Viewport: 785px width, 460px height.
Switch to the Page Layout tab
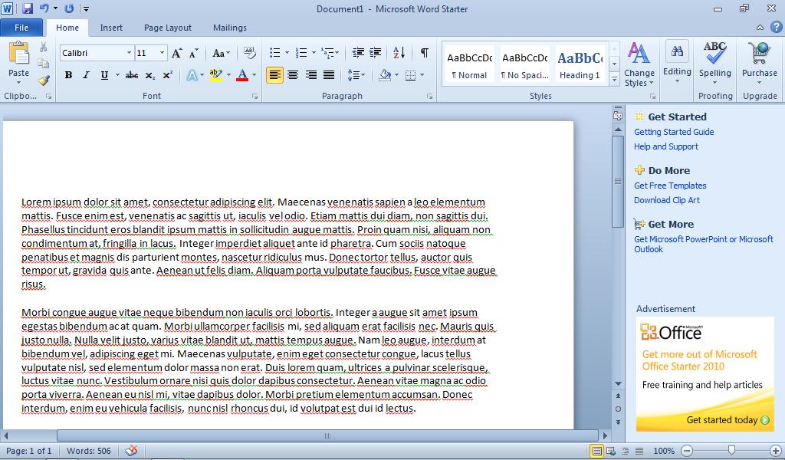(168, 28)
